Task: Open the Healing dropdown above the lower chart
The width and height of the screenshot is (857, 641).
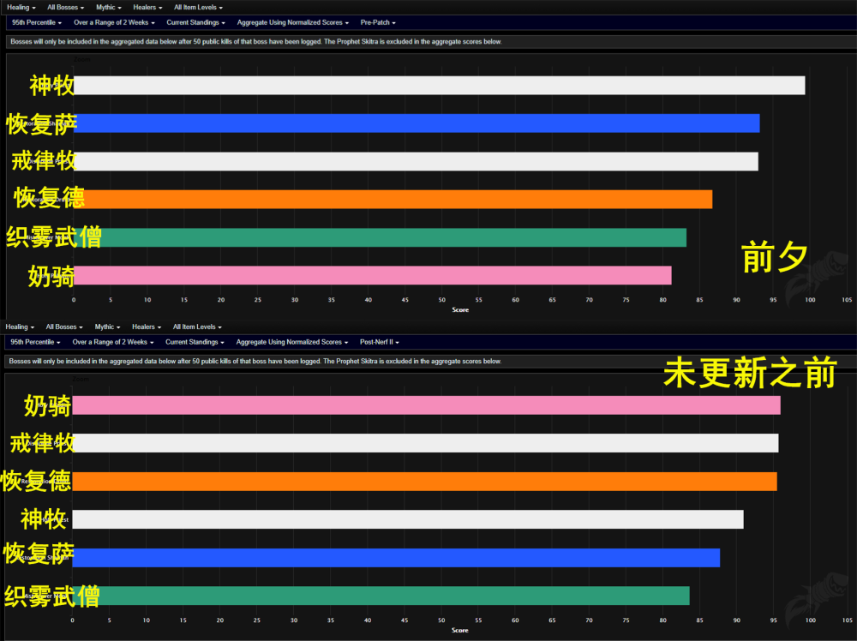Action: click(19, 326)
